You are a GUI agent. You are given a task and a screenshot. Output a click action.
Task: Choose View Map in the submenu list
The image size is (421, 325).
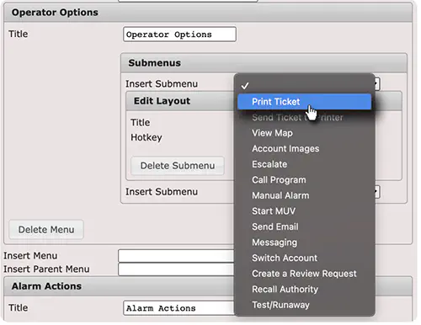(304, 133)
